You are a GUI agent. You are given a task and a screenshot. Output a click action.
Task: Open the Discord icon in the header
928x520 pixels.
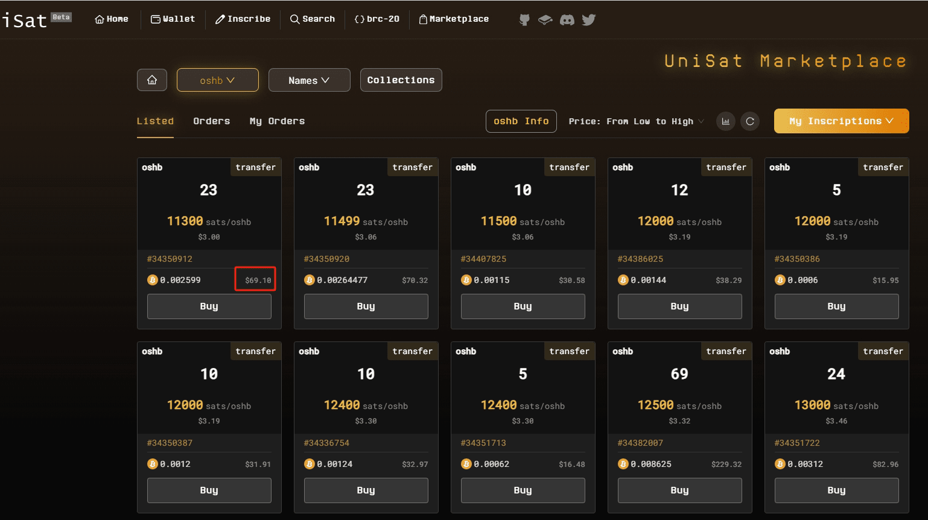tap(567, 19)
